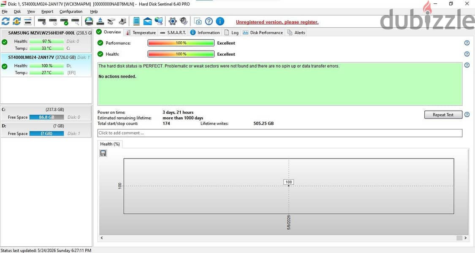The image size is (475, 253).
Task: Click the Health 100 % gradient bar
Action: pyautogui.click(x=181, y=54)
